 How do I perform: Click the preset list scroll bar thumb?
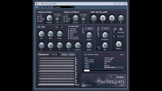click(87, 71)
